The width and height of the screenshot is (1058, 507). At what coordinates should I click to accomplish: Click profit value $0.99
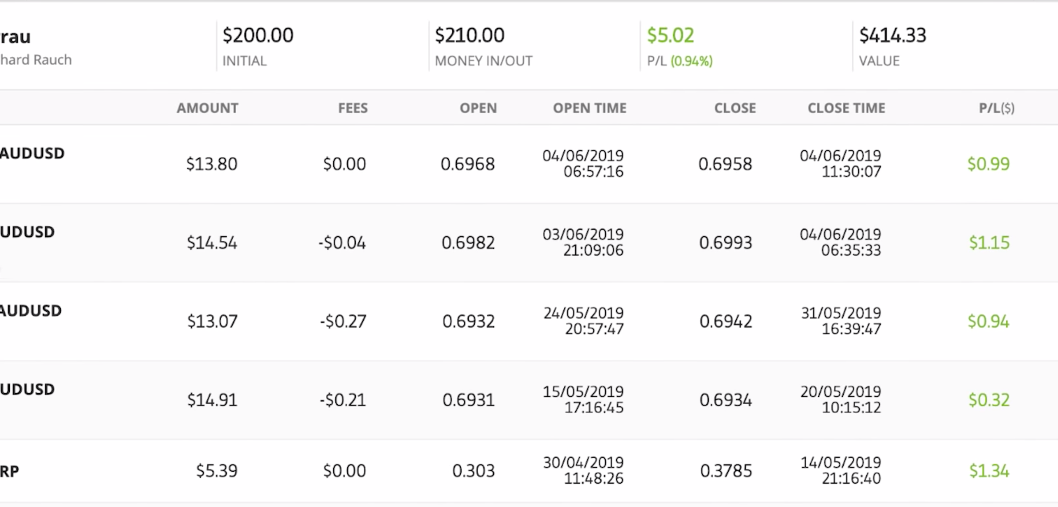point(988,164)
